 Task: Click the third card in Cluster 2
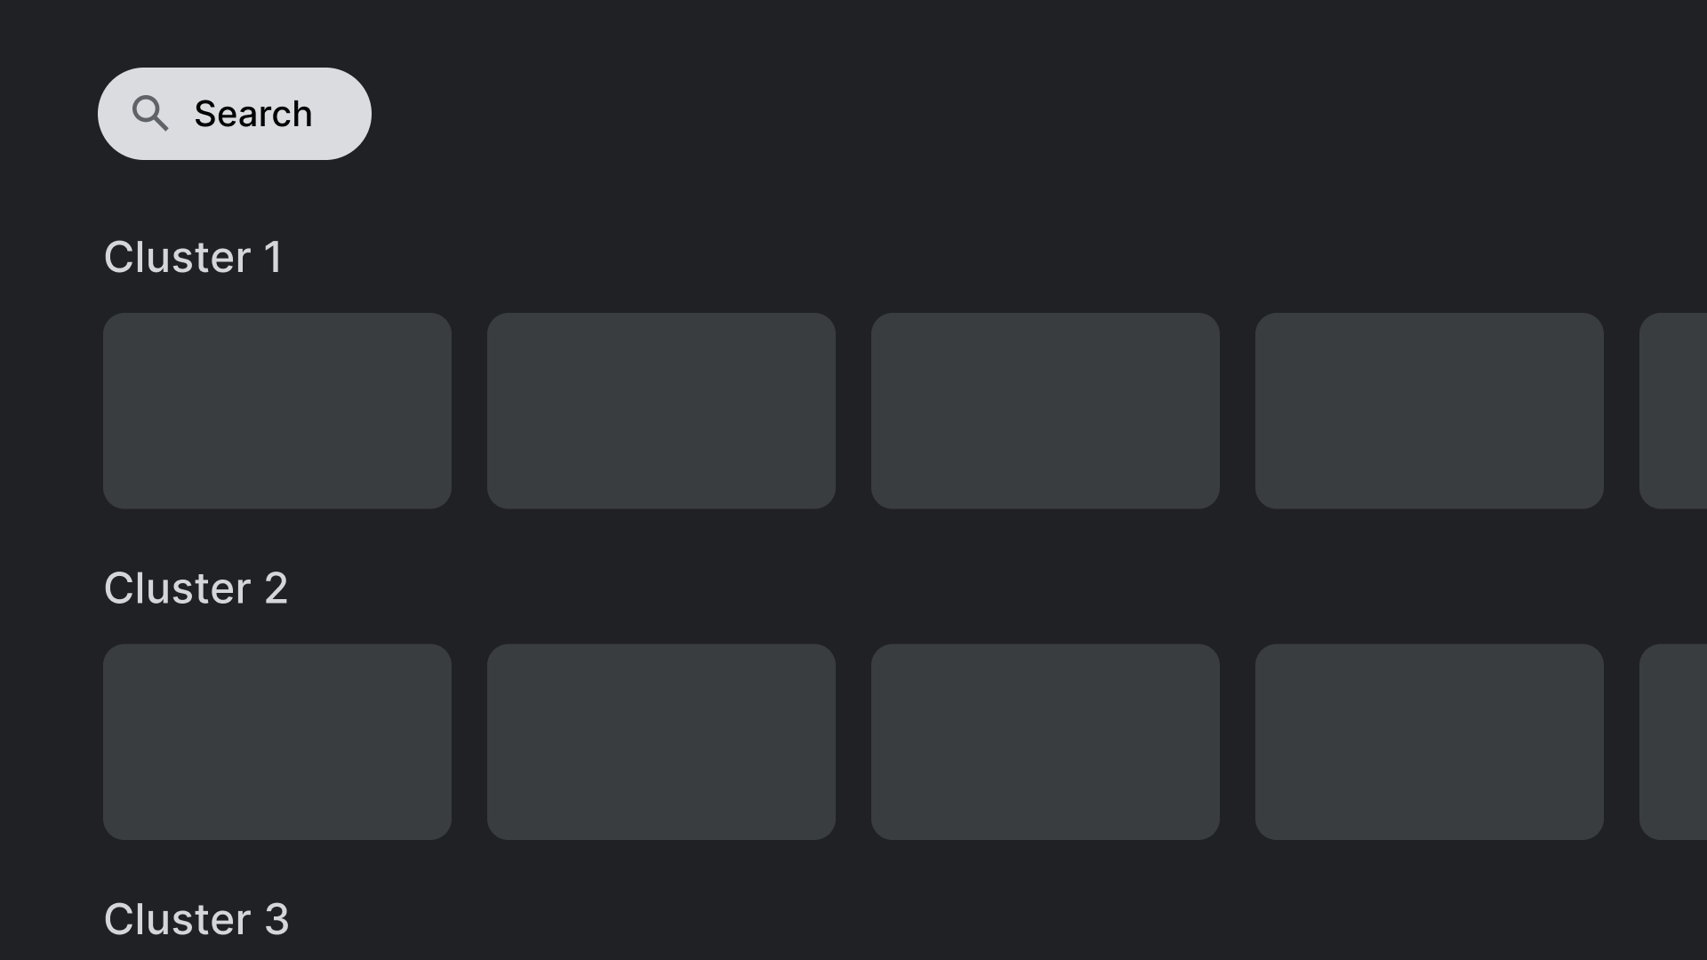click(1044, 740)
